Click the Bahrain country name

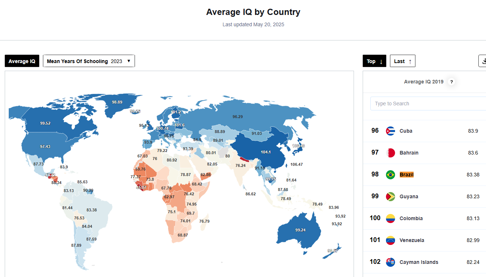[409, 153]
